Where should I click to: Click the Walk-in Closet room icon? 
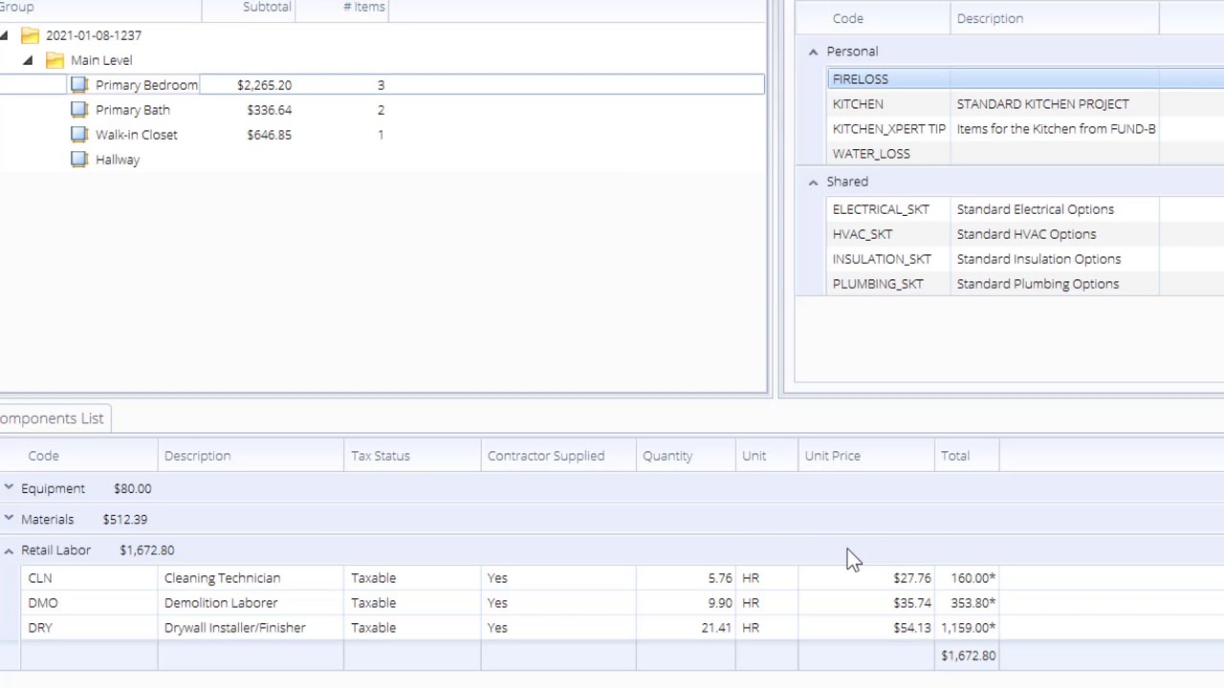click(80, 135)
